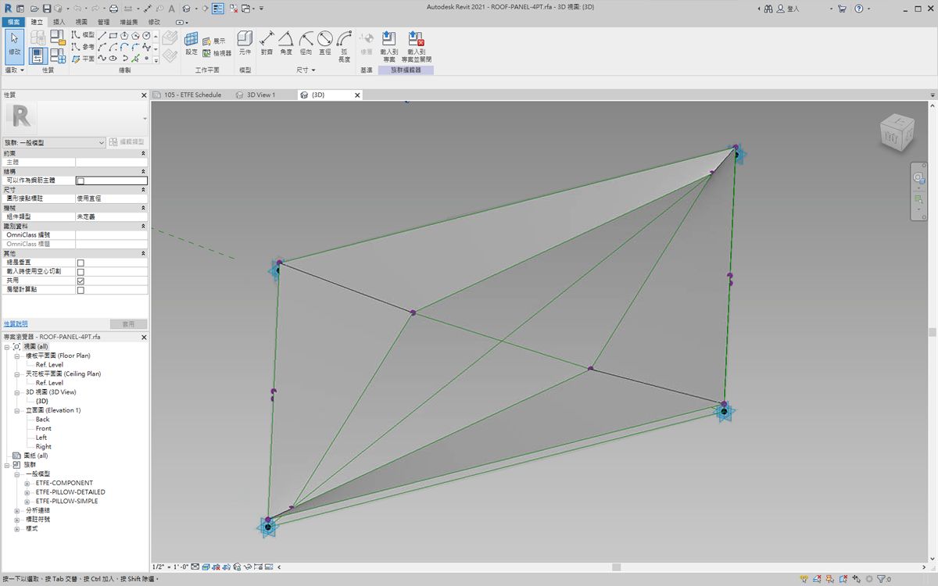Click the 組件類型 value field 未定義

coord(111,216)
